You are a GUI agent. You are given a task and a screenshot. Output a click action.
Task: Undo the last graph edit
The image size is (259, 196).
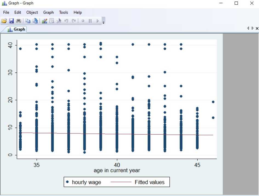(66, 21)
